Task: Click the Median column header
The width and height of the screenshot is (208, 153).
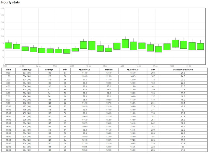Action: click(x=109, y=70)
